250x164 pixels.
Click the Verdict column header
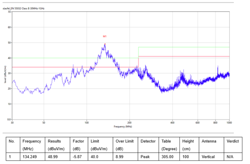click(x=233, y=141)
